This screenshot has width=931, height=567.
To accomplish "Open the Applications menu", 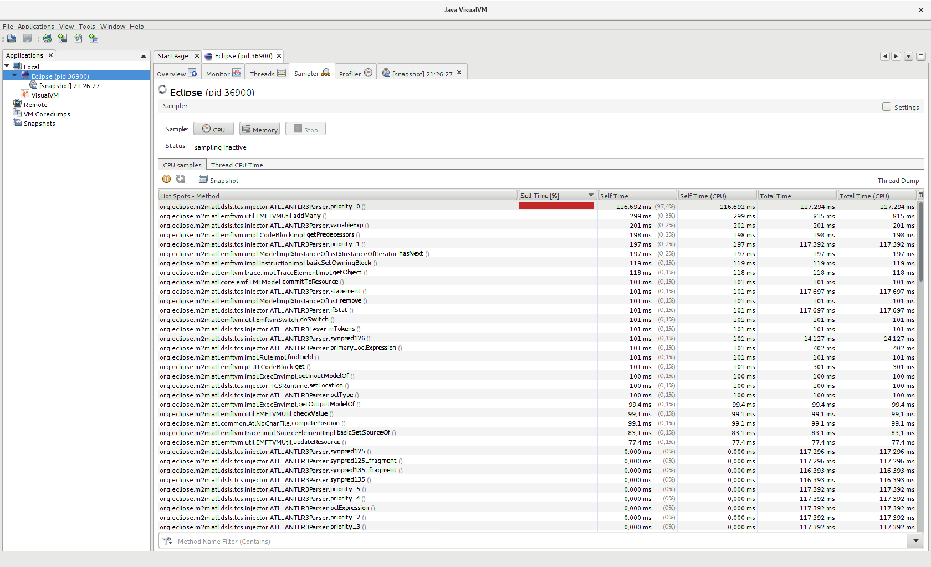I will click(x=35, y=27).
